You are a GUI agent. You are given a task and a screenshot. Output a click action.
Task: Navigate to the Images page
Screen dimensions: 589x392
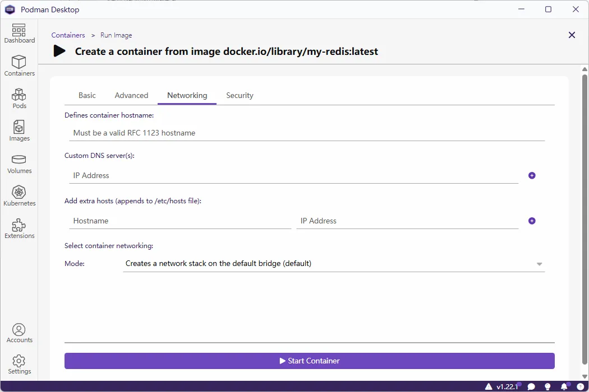(x=19, y=131)
